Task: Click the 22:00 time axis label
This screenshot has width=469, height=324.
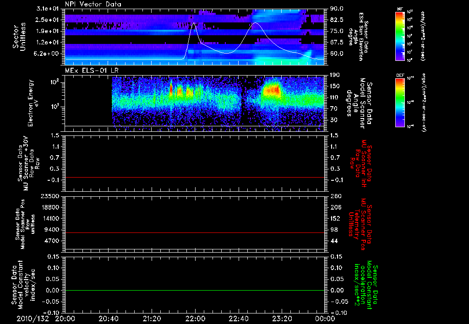Action: pyautogui.click(x=195, y=319)
